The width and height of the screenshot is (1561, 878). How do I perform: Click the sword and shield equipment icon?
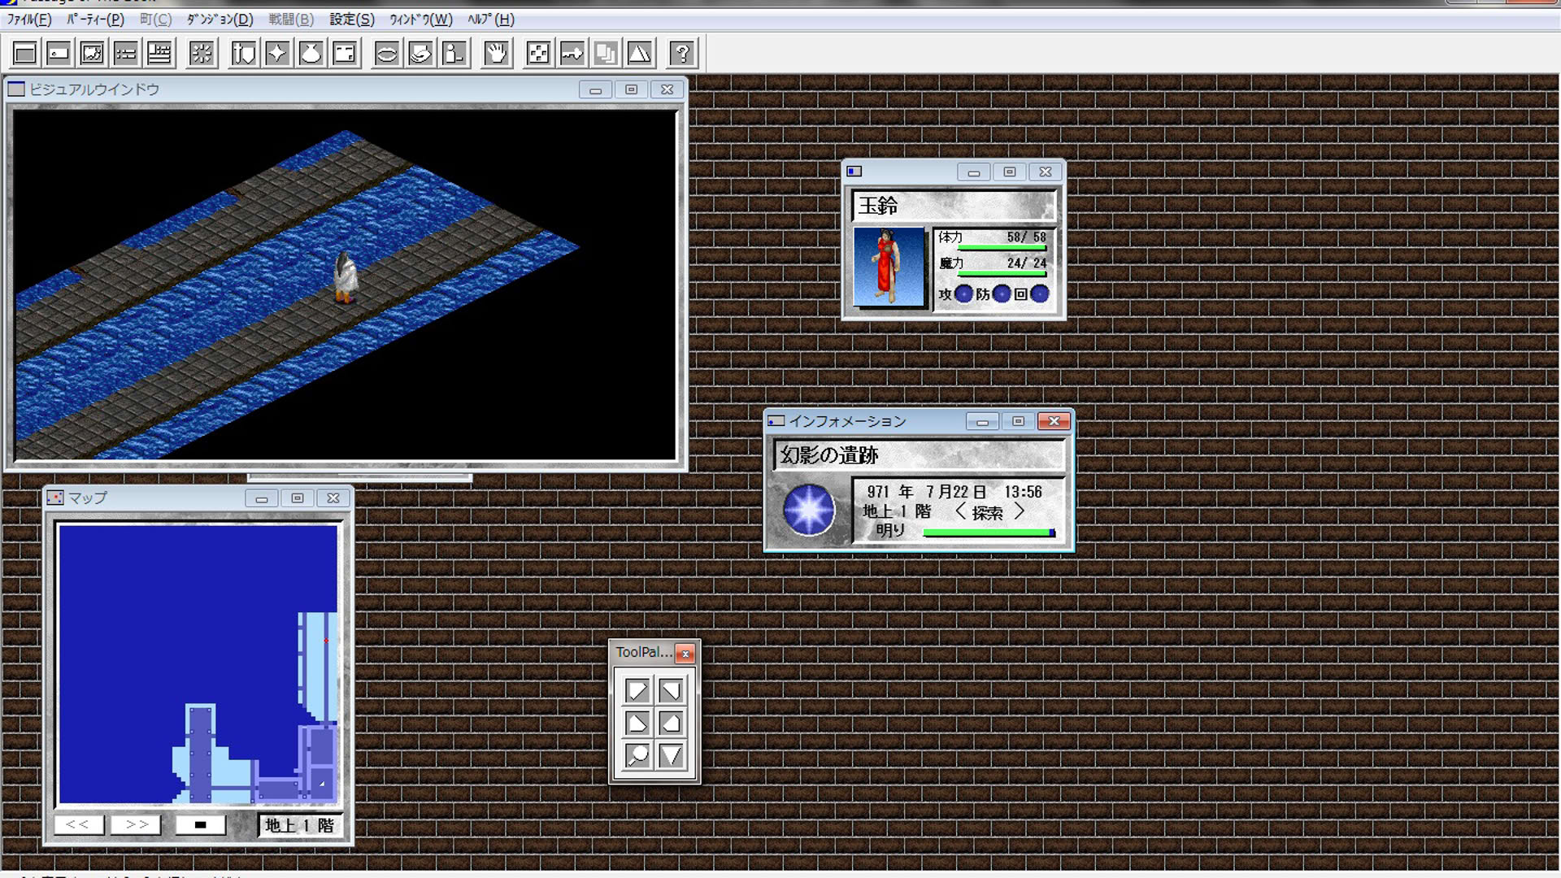[x=243, y=54]
